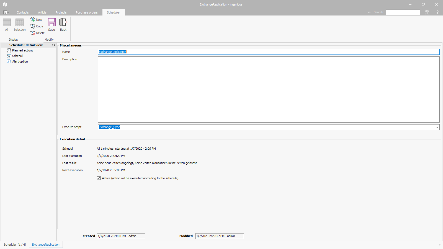Switch to the Contacts tab
The image size is (443, 249).
tap(22, 12)
